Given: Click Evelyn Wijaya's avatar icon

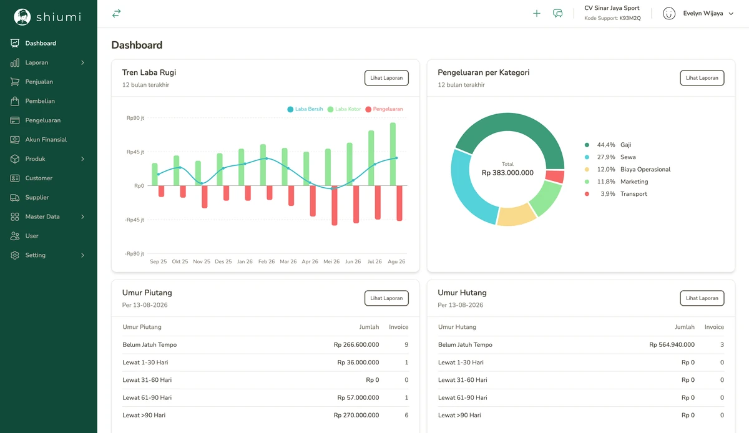Looking at the screenshot, I should (669, 13).
